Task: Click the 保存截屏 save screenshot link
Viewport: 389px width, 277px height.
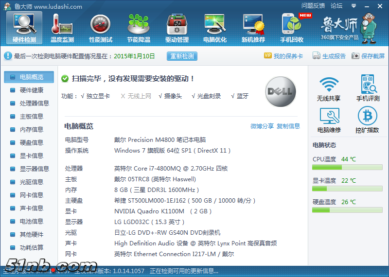Action: [x=368, y=56]
